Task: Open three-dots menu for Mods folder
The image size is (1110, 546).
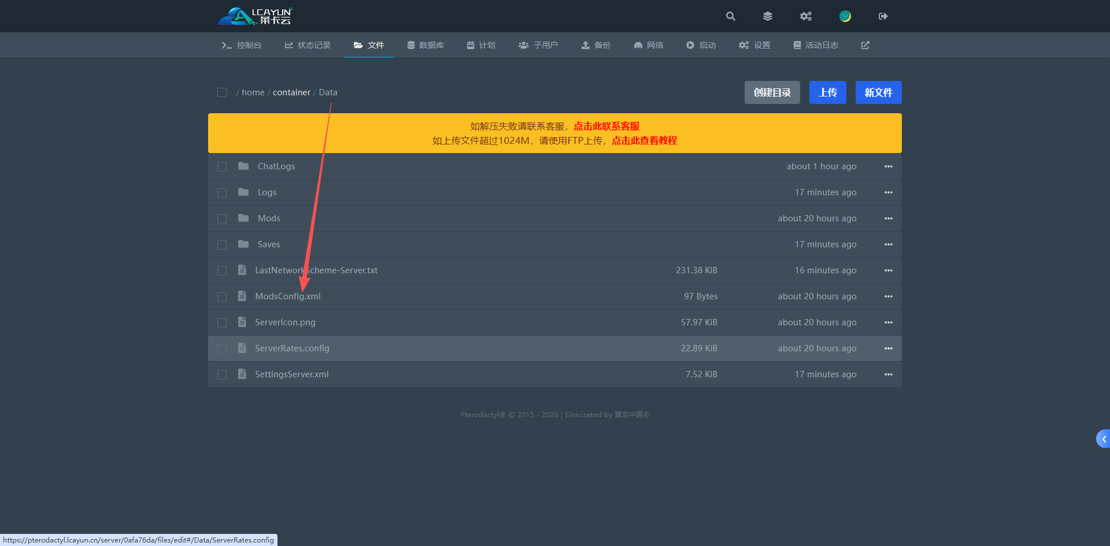Action: pos(889,218)
